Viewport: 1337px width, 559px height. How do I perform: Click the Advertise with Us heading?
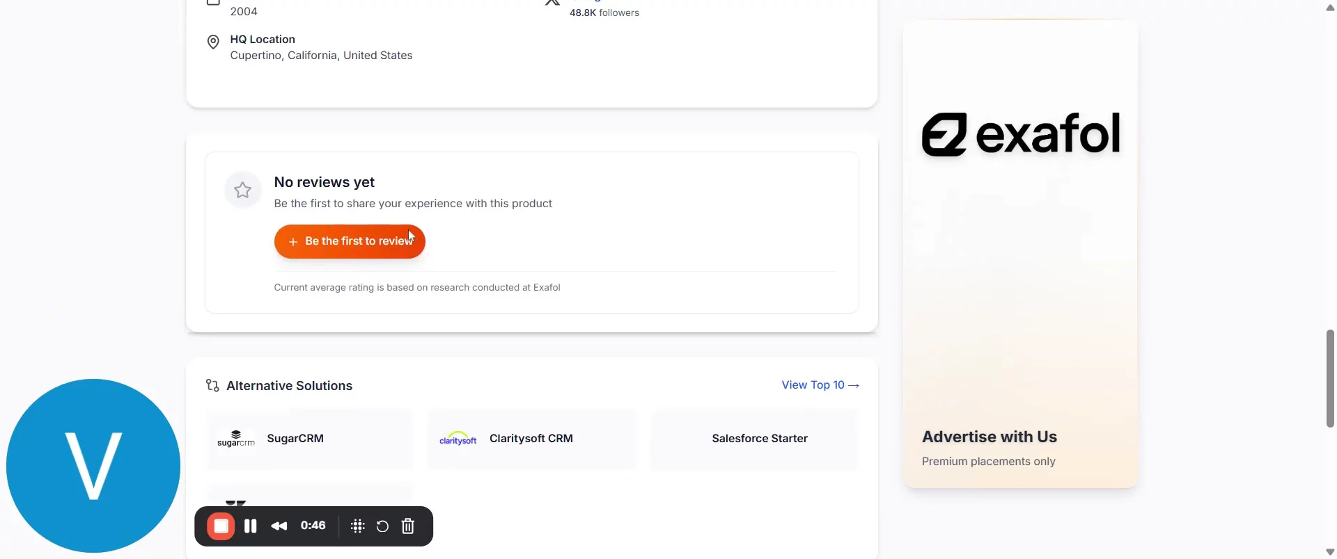tap(989, 437)
